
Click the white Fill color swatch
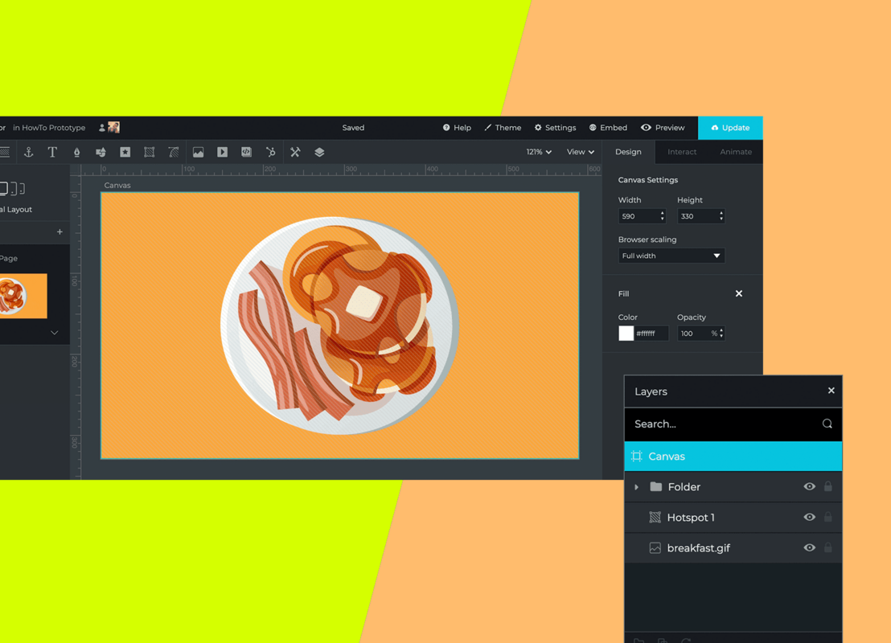click(x=626, y=333)
